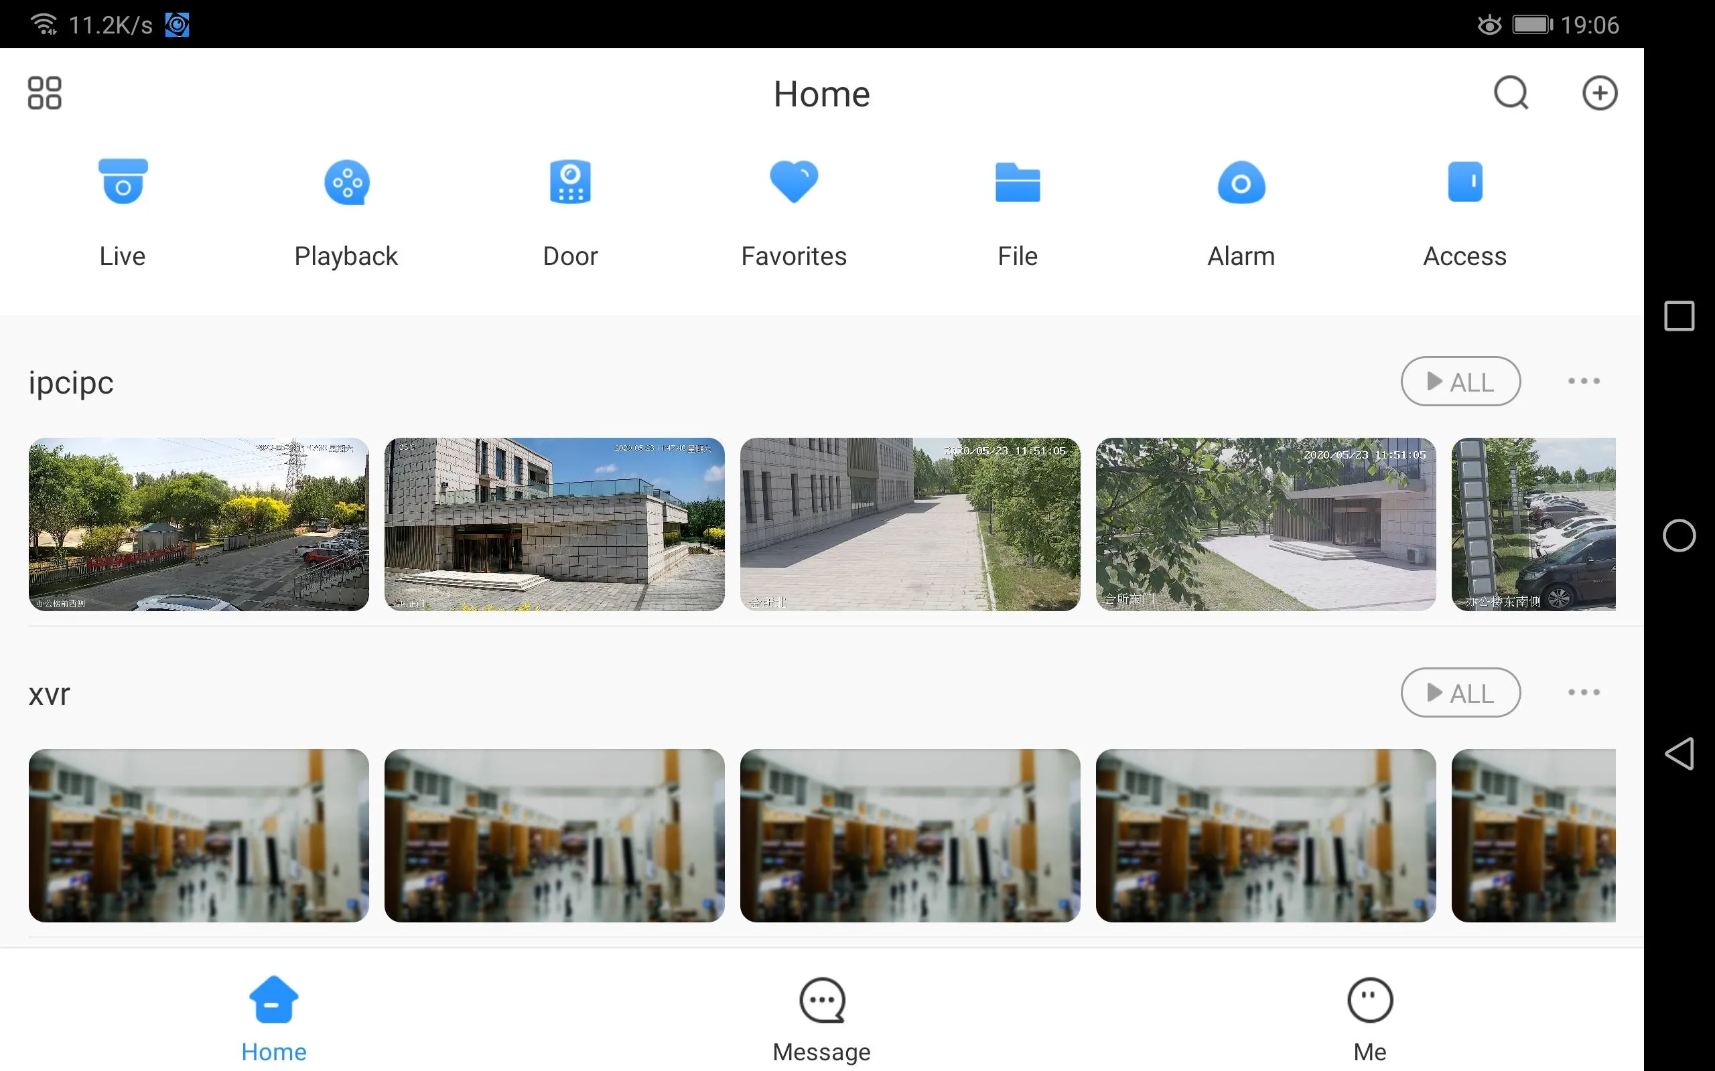Viewport: 1715px width, 1071px height.
Task: Open the File folder icon
Action: 1018,182
